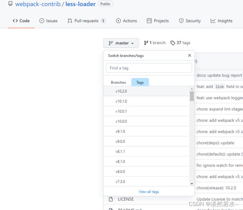Click the Projects board icon

point(149,21)
